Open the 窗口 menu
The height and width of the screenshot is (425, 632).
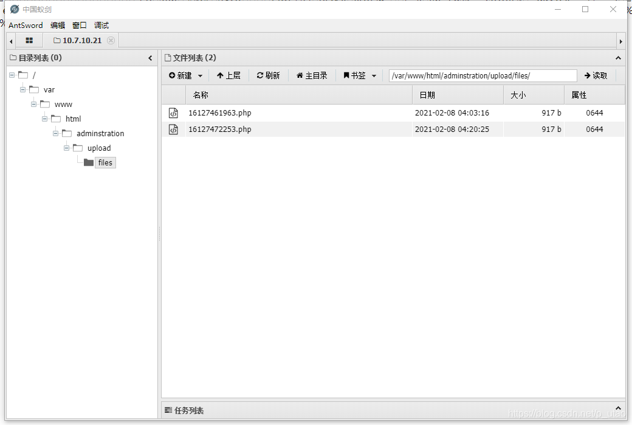[80, 26]
